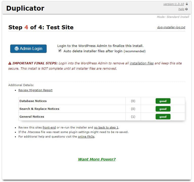Uncheck Auto delete installer files after login
This screenshot has width=194, height=182.
[60, 51]
